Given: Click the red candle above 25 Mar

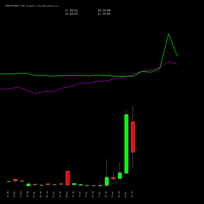Looking at the screenshot, I should (x=16, y=180).
